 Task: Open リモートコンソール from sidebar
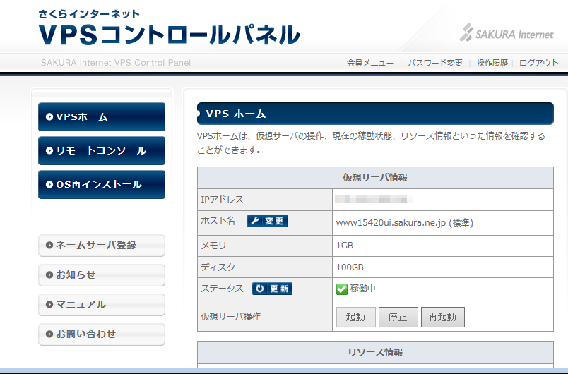click(102, 151)
